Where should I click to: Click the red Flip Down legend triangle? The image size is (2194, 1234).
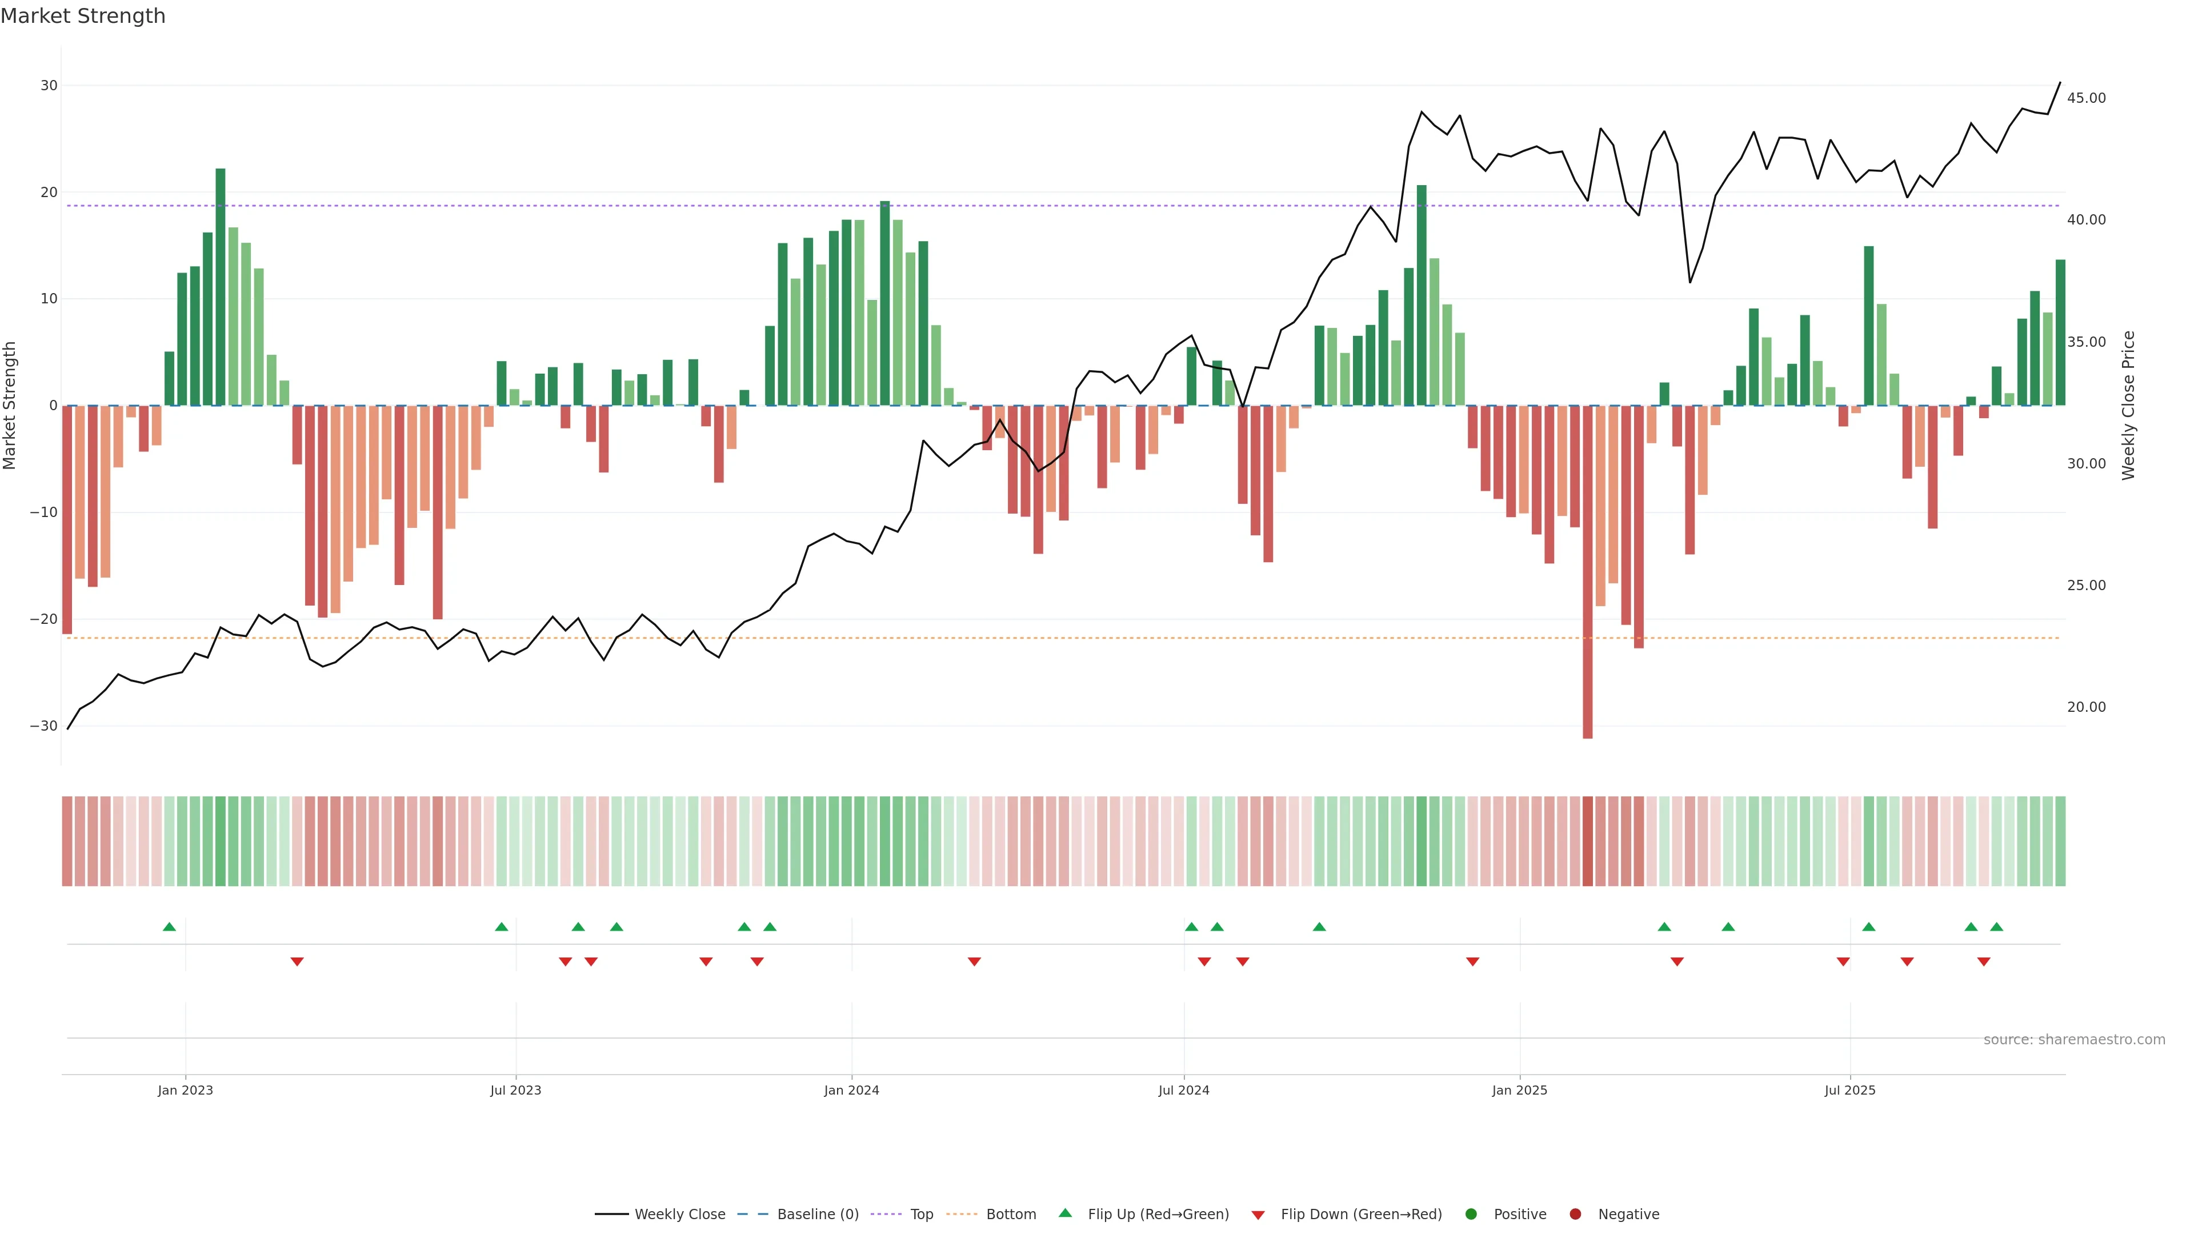(1258, 1215)
